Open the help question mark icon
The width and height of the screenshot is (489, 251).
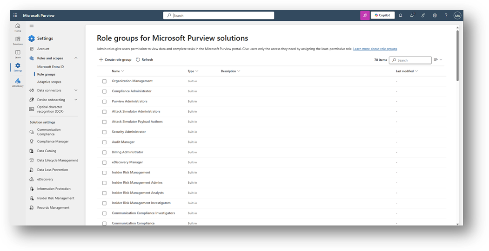click(446, 15)
